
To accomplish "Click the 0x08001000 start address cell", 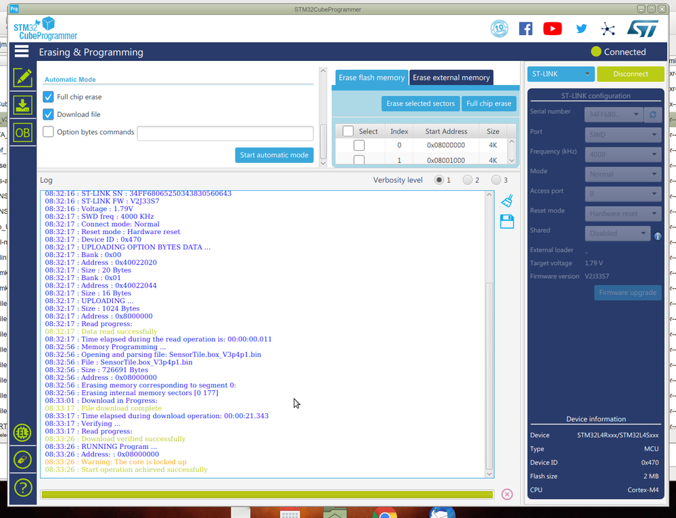I will coord(446,160).
